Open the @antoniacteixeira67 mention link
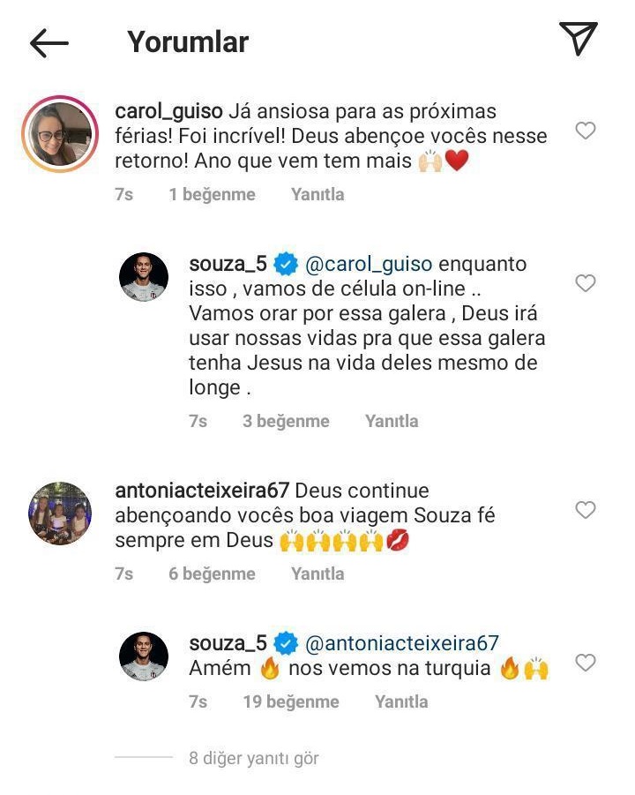The image size is (635, 795). point(402,643)
